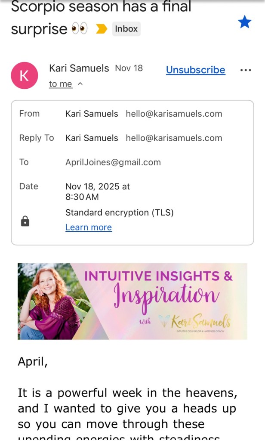Tap the Nov 18 date beside sender
The width and height of the screenshot is (265, 441).
coord(129,68)
